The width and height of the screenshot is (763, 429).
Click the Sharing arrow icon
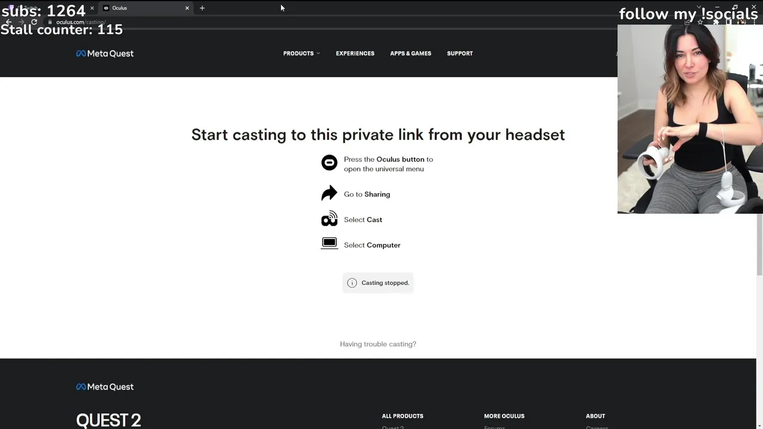coord(329,193)
